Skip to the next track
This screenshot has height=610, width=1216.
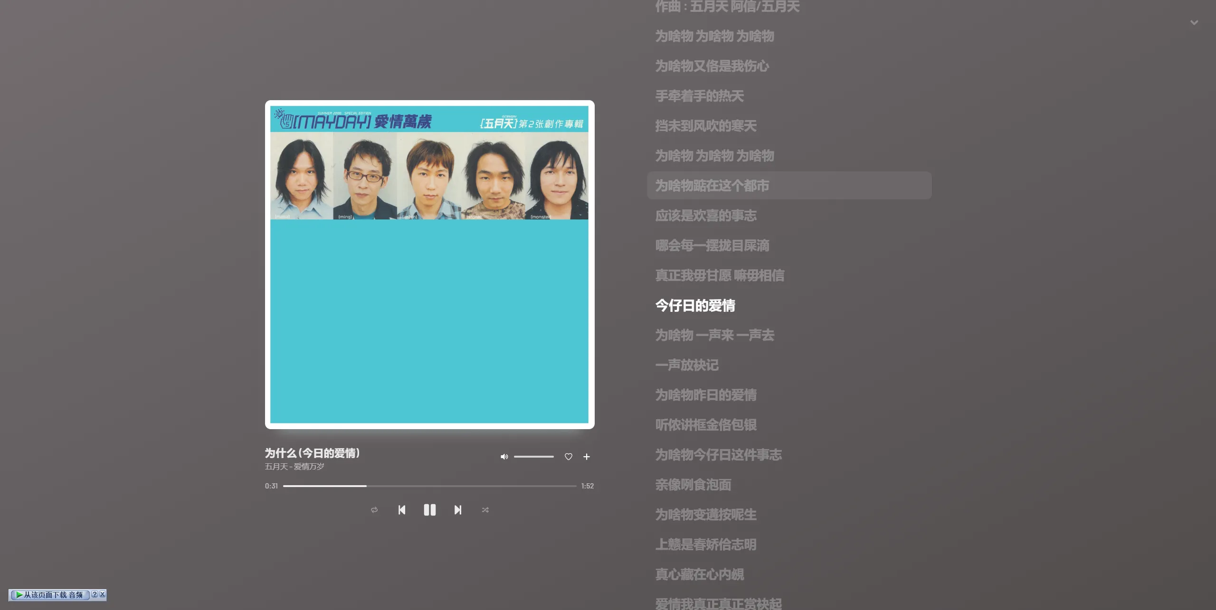point(457,509)
